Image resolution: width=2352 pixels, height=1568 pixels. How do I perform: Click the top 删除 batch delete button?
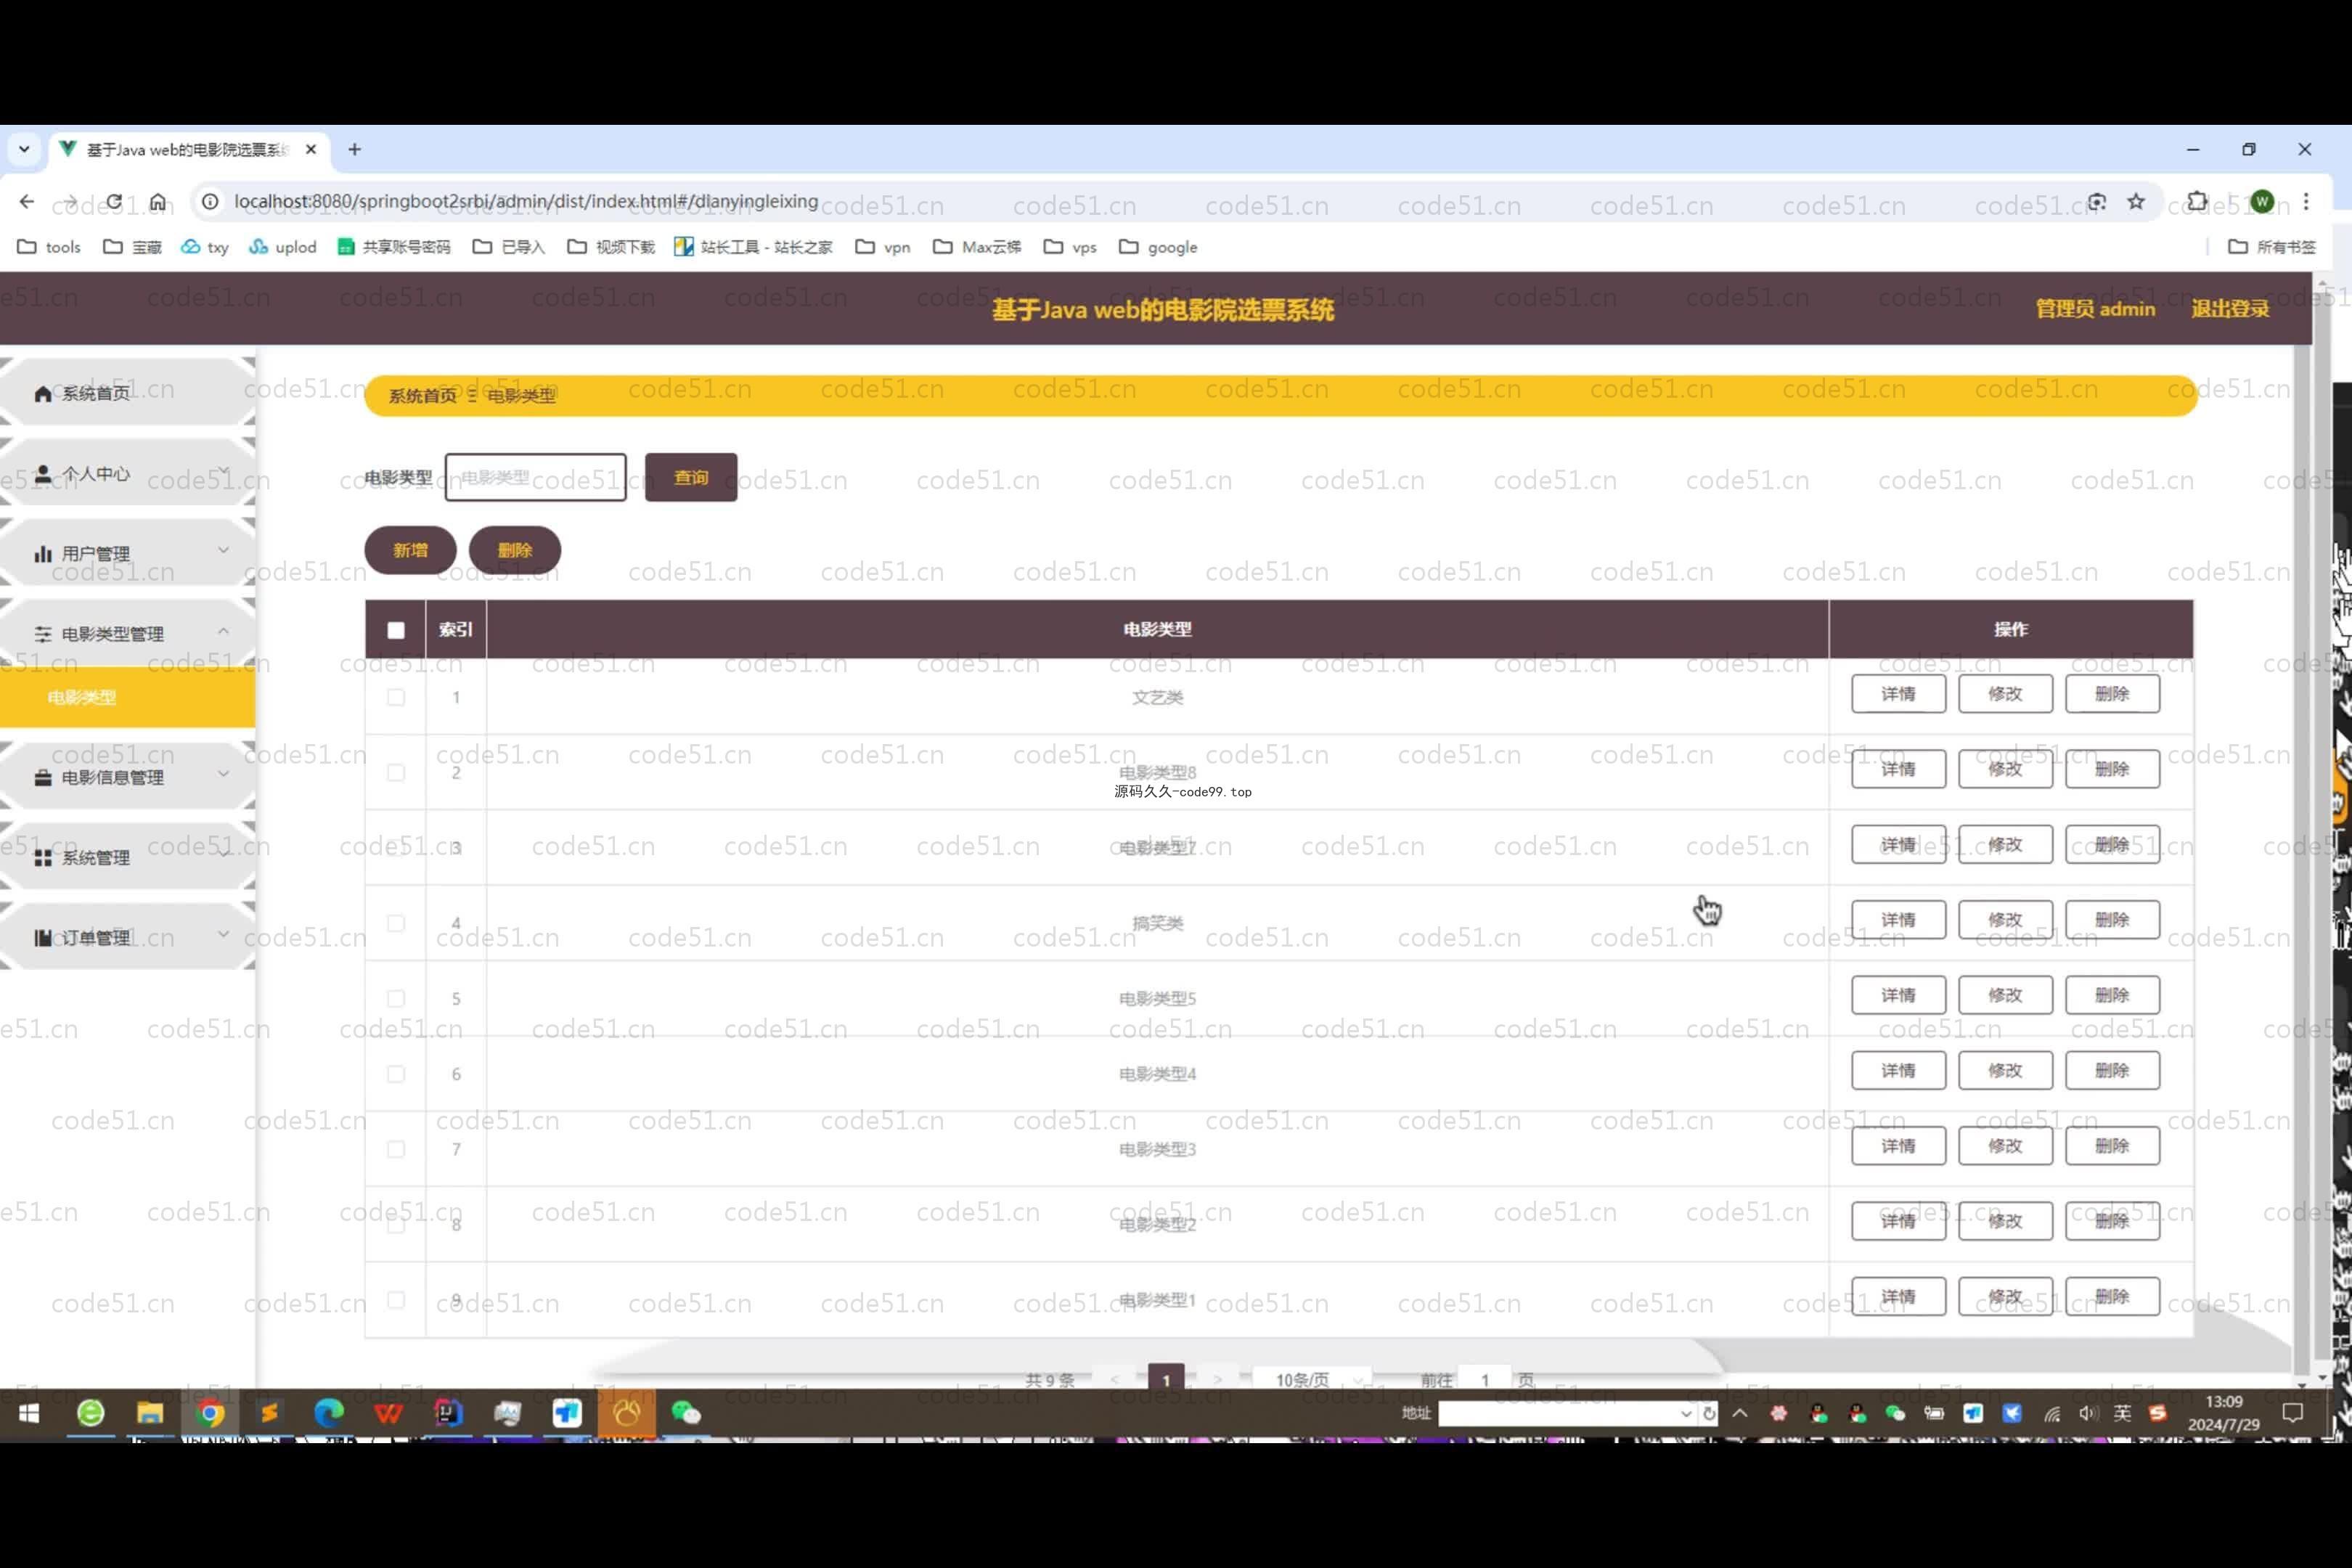515,550
